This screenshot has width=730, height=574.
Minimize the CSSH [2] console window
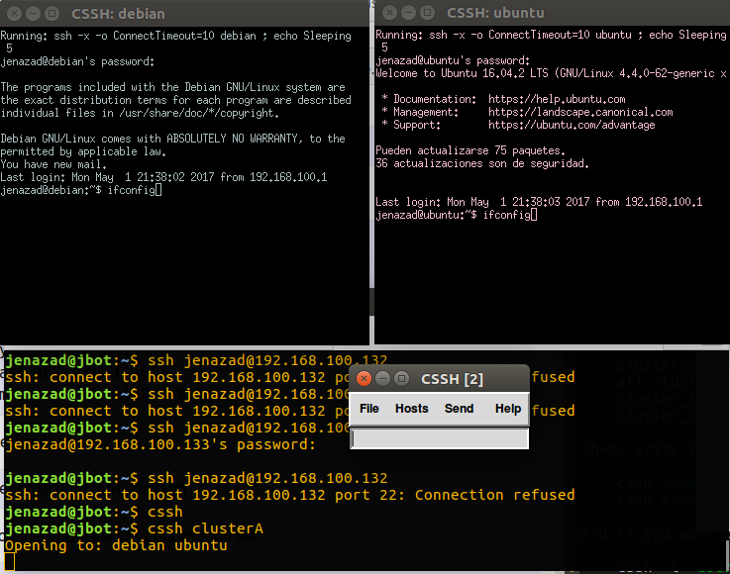pyautogui.click(x=382, y=379)
